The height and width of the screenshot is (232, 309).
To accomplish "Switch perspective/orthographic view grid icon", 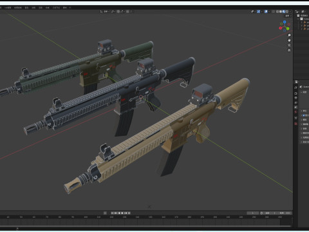I will [x=289, y=50].
